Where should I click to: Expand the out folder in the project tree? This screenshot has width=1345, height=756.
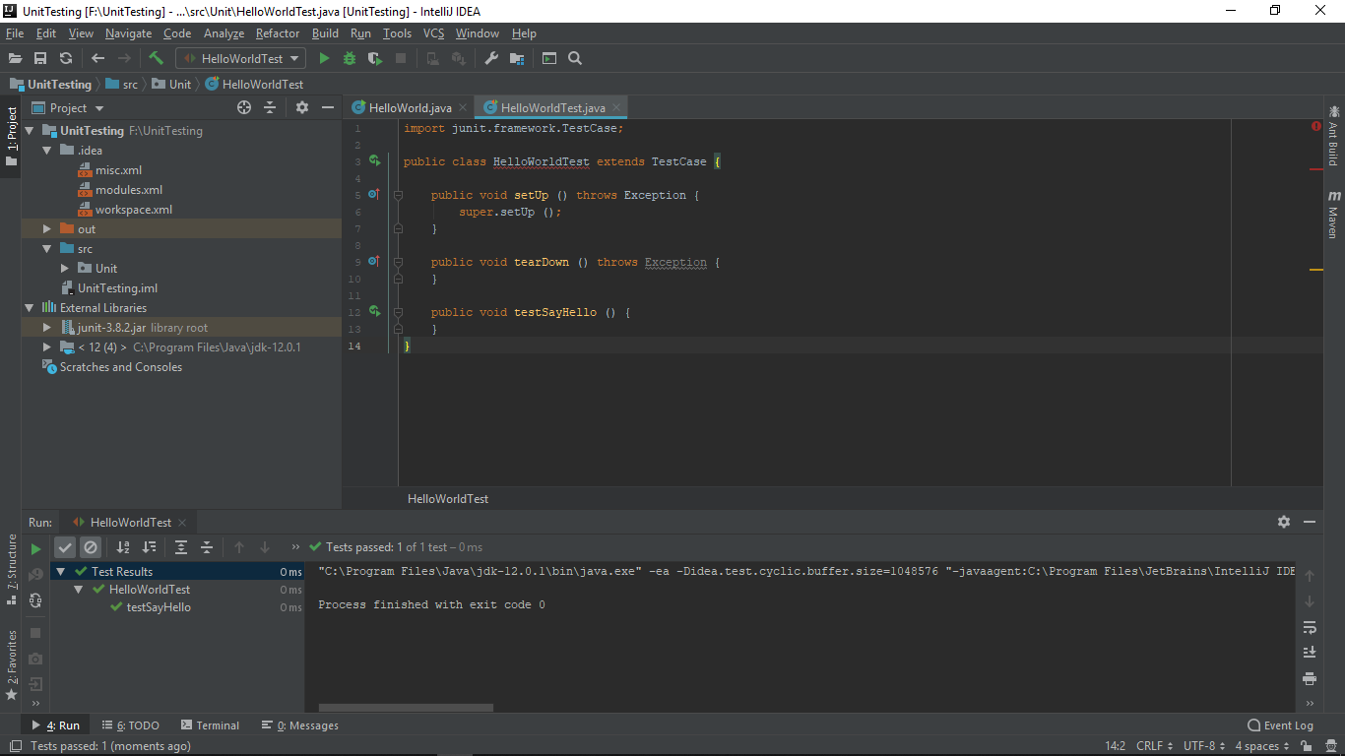coord(47,229)
